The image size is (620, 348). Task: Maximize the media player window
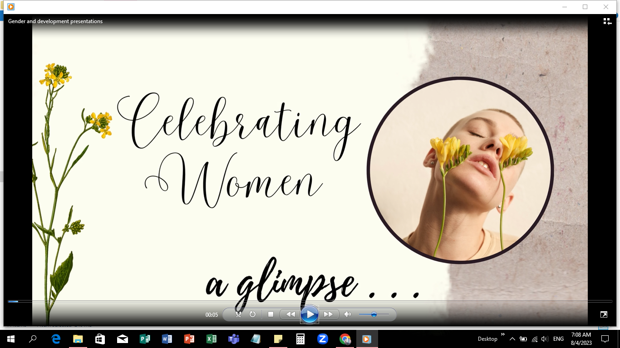pos(585,7)
